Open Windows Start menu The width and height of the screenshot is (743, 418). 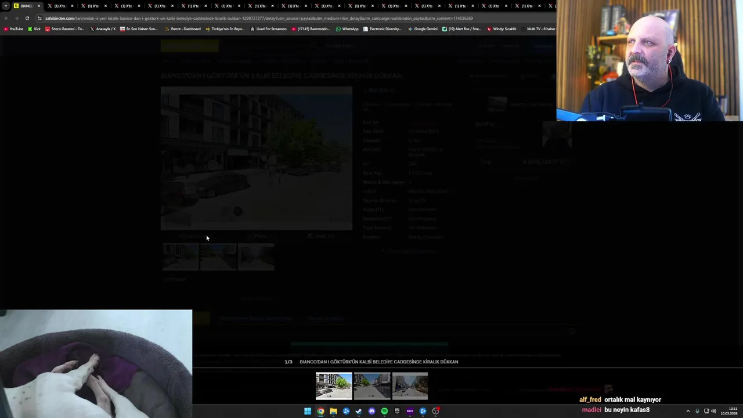pos(308,411)
